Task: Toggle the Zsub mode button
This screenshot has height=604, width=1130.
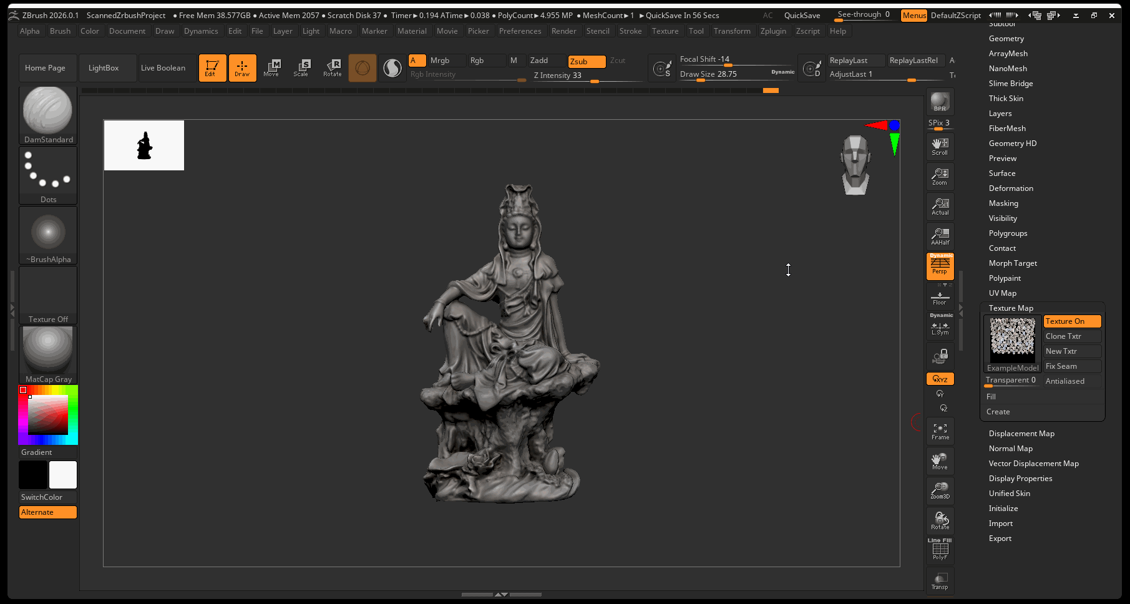Action: click(586, 61)
